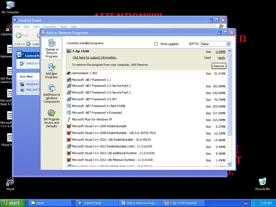Switch to Control Panel taskbar button
Image resolution: width=276 pixels, height=207 pixels.
coord(97,203)
